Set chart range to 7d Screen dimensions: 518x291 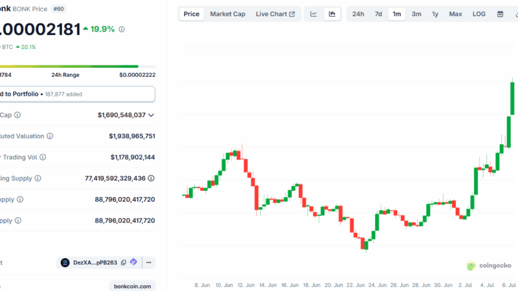point(378,14)
